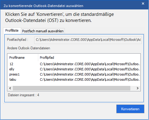Image resolution: width=149 pixels, height=120 pixels.
Task: Click the 'Andere Outlook-Datendateien' label
Action: (28, 48)
